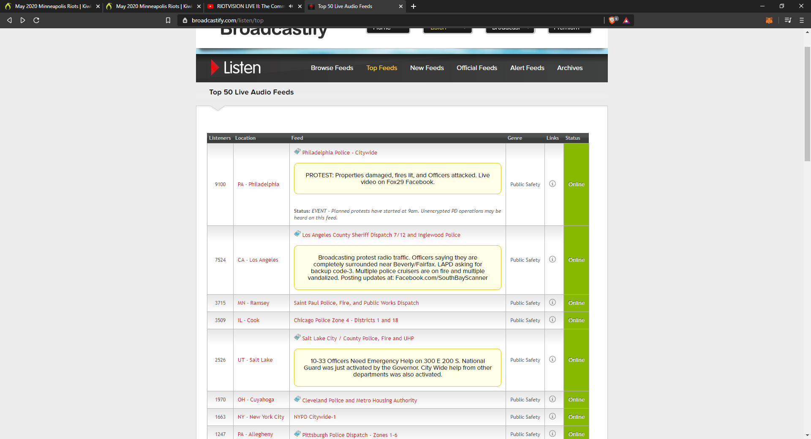This screenshot has width=811, height=439.
Task: Open UT - Salt Lake location link
Action: [x=255, y=360]
